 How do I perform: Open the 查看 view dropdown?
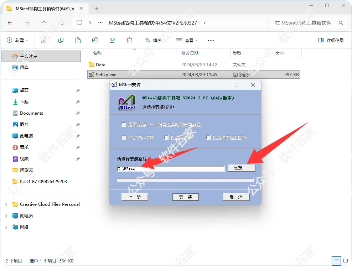[x=187, y=40]
